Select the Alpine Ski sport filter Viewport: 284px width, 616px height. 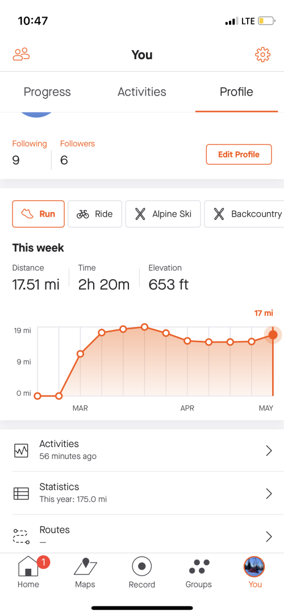click(x=163, y=214)
